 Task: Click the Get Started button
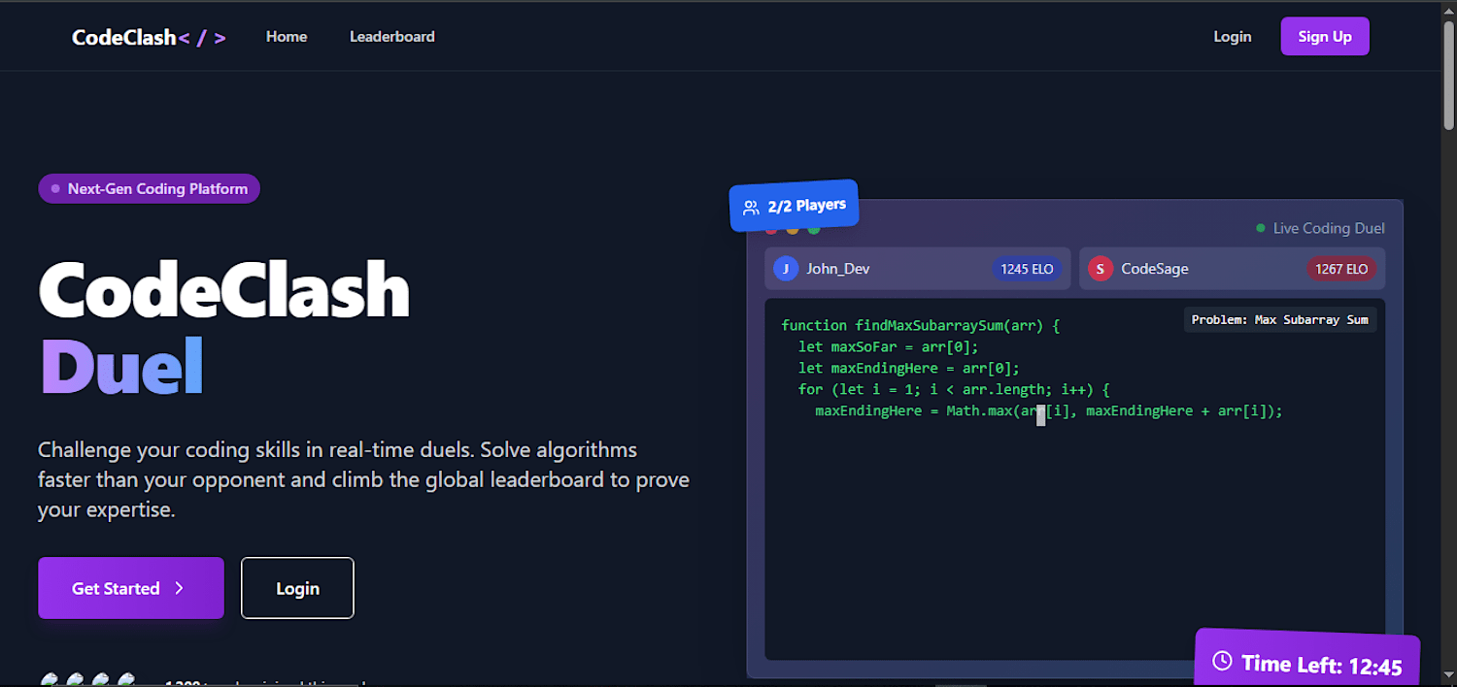click(131, 588)
